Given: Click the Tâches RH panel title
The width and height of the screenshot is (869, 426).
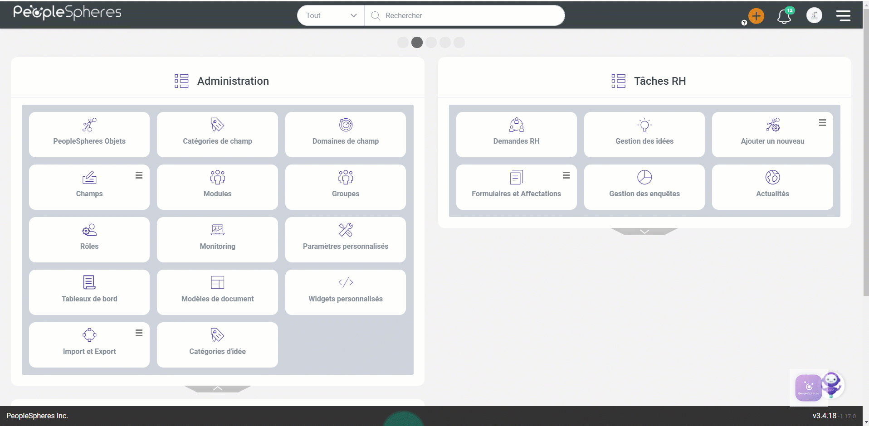Looking at the screenshot, I should pos(660,81).
